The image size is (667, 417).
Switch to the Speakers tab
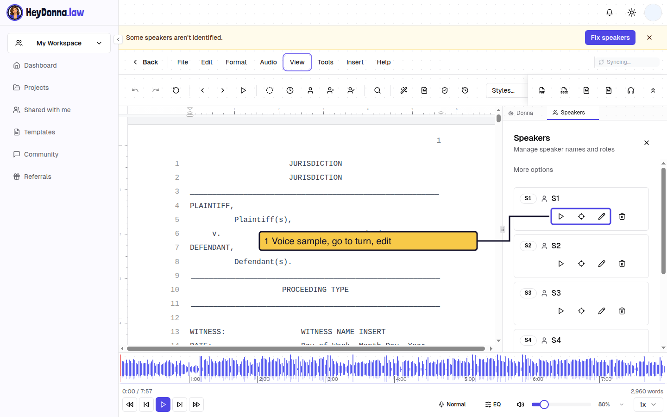pos(573,113)
